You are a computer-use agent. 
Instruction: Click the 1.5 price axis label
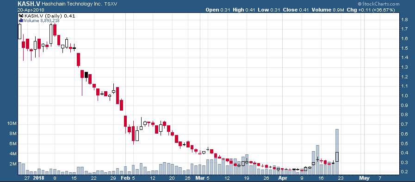pos(404,48)
